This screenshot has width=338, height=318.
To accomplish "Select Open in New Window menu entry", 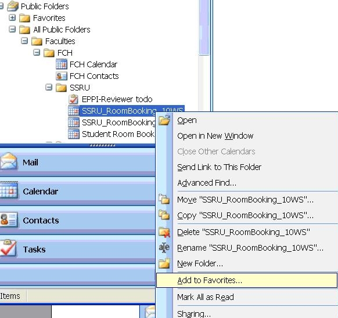I will click(x=215, y=136).
